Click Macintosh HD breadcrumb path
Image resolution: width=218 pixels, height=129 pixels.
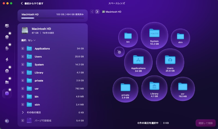pyautogui.click(x=112, y=12)
